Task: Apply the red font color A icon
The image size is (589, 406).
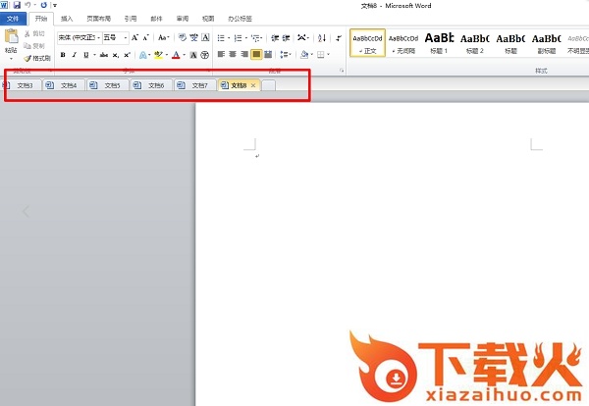Action: [176, 55]
